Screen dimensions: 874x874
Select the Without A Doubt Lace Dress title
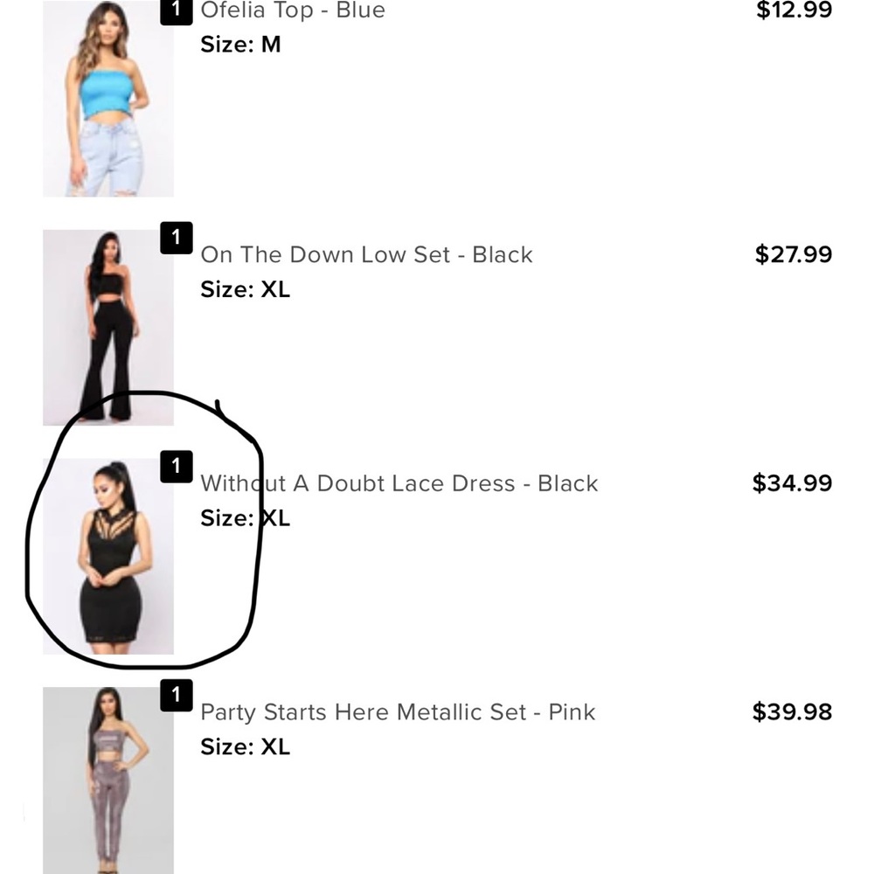tap(399, 483)
